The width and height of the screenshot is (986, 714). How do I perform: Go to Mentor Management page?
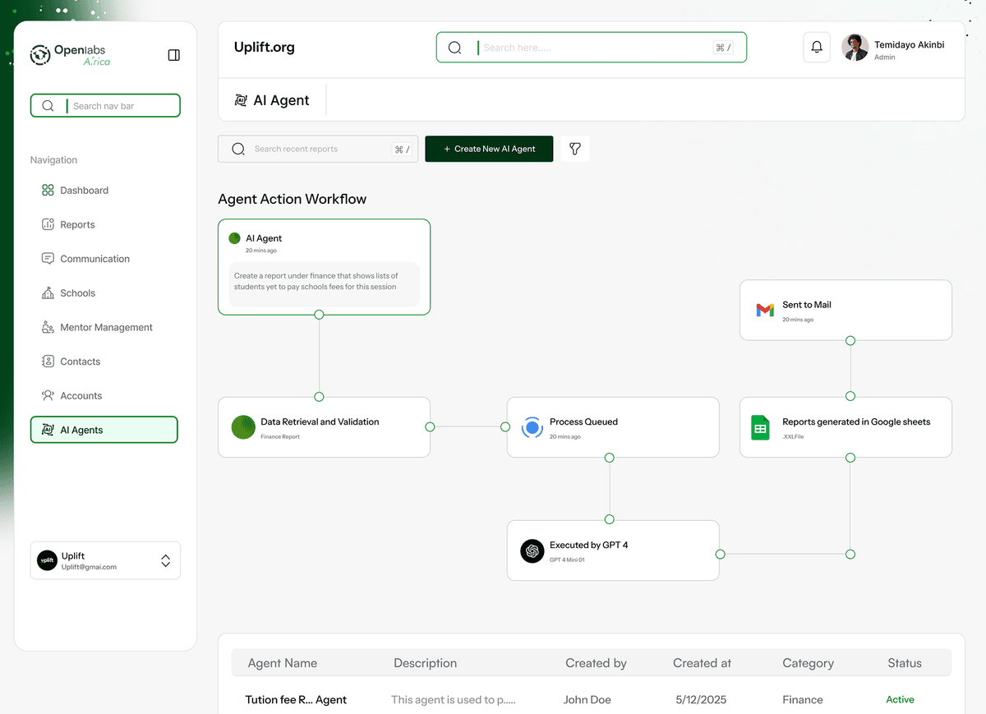[x=106, y=327]
